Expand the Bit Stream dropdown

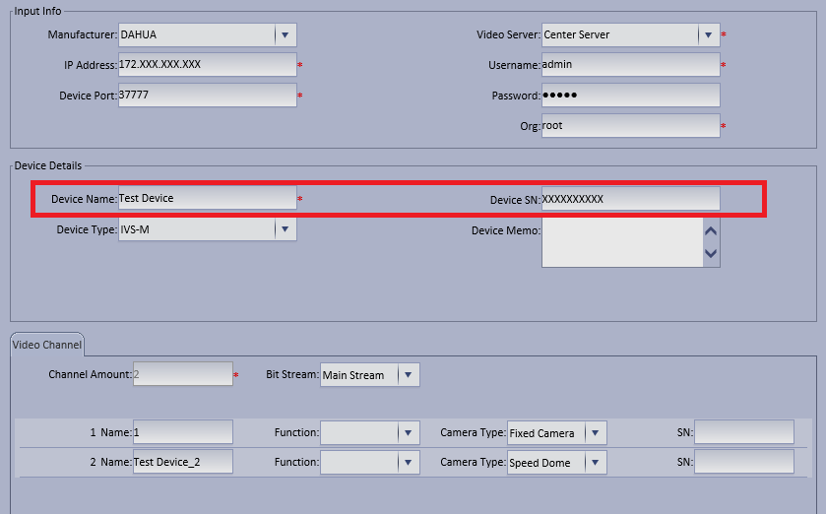click(x=409, y=375)
